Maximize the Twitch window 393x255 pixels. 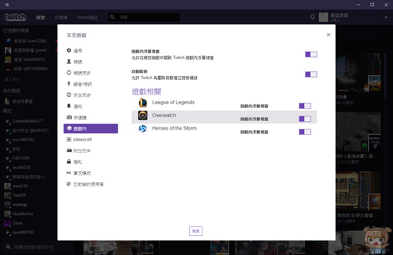[x=372, y=4]
